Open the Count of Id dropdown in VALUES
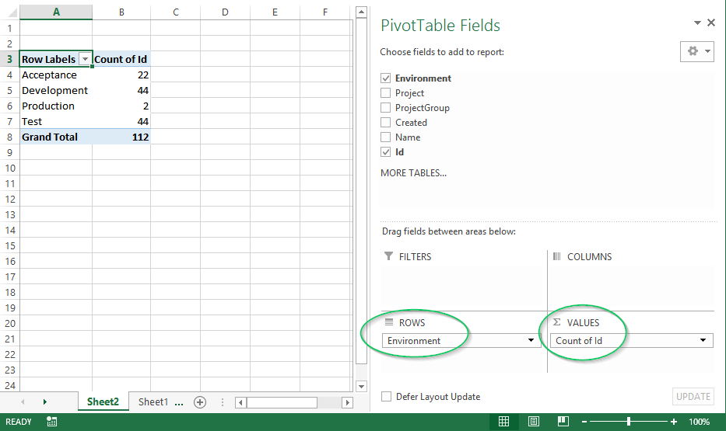 click(x=703, y=341)
